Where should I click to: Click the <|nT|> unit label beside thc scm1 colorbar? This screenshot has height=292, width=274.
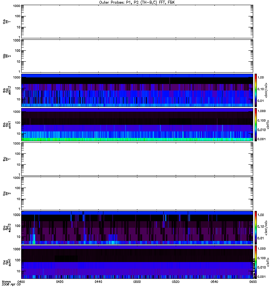pyautogui.click(x=268, y=262)
